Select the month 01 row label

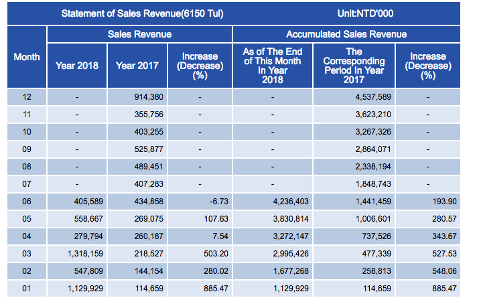(27, 289)
